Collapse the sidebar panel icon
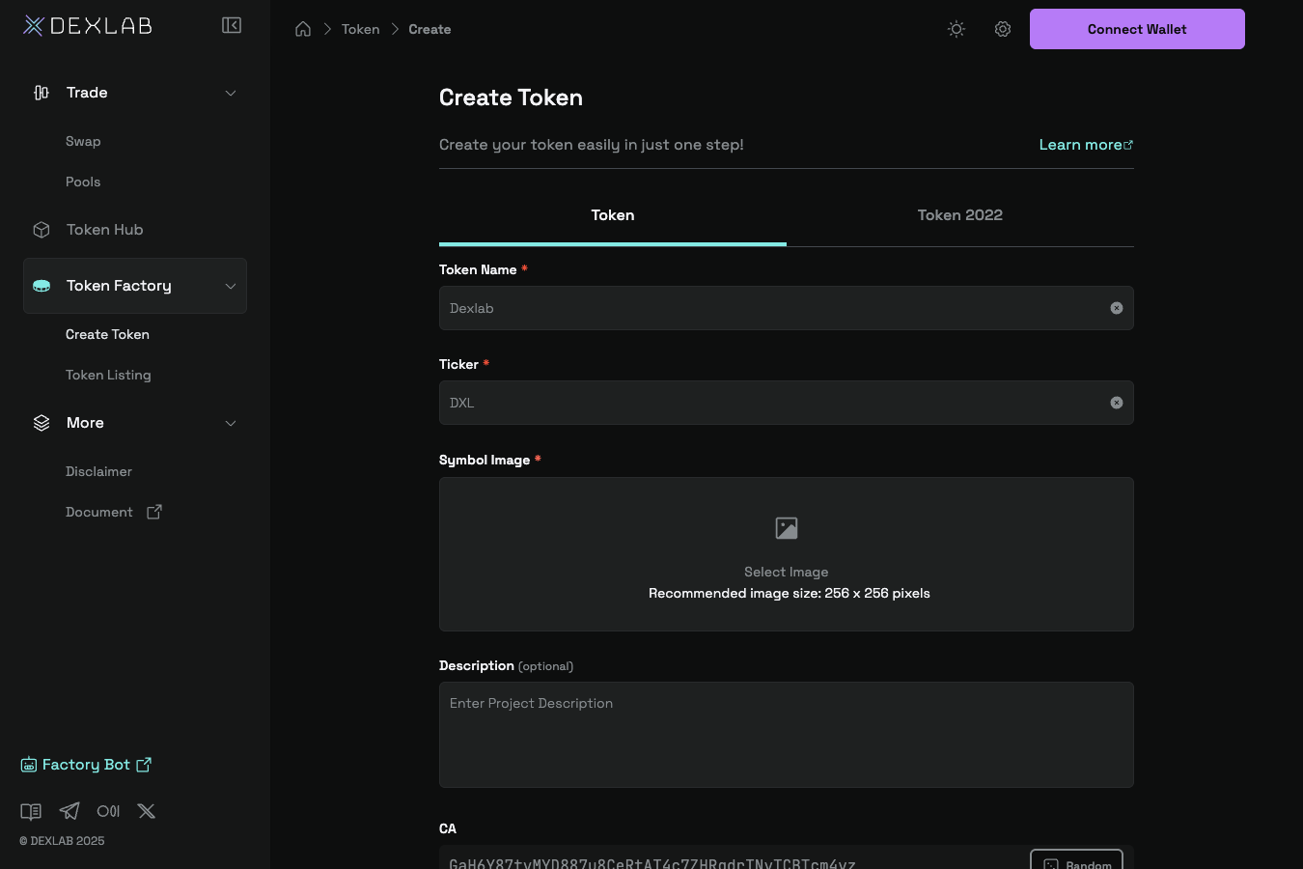Image resolution: width=1303 pixels, height=869 pixels. 232,25
